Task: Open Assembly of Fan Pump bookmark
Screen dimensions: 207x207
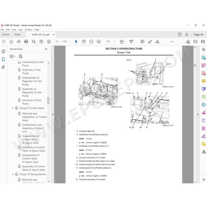Action: (x=31, y=72)
